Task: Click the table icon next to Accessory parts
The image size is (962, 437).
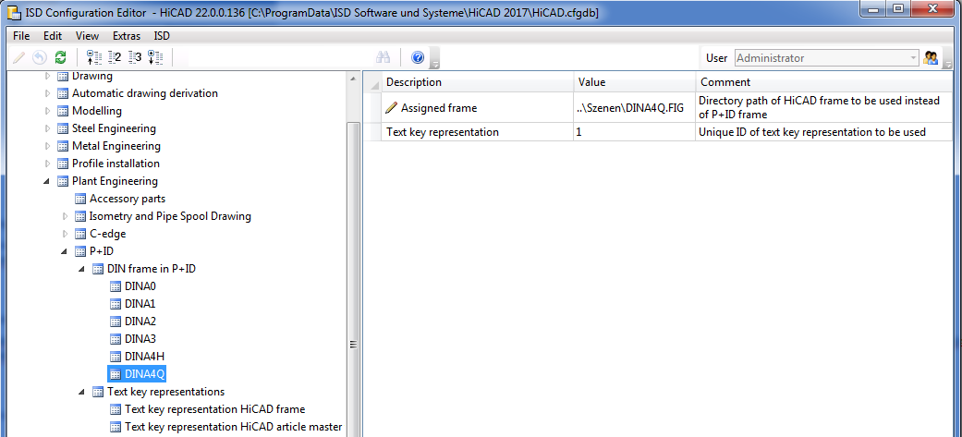Action: [x=80, y=199]
